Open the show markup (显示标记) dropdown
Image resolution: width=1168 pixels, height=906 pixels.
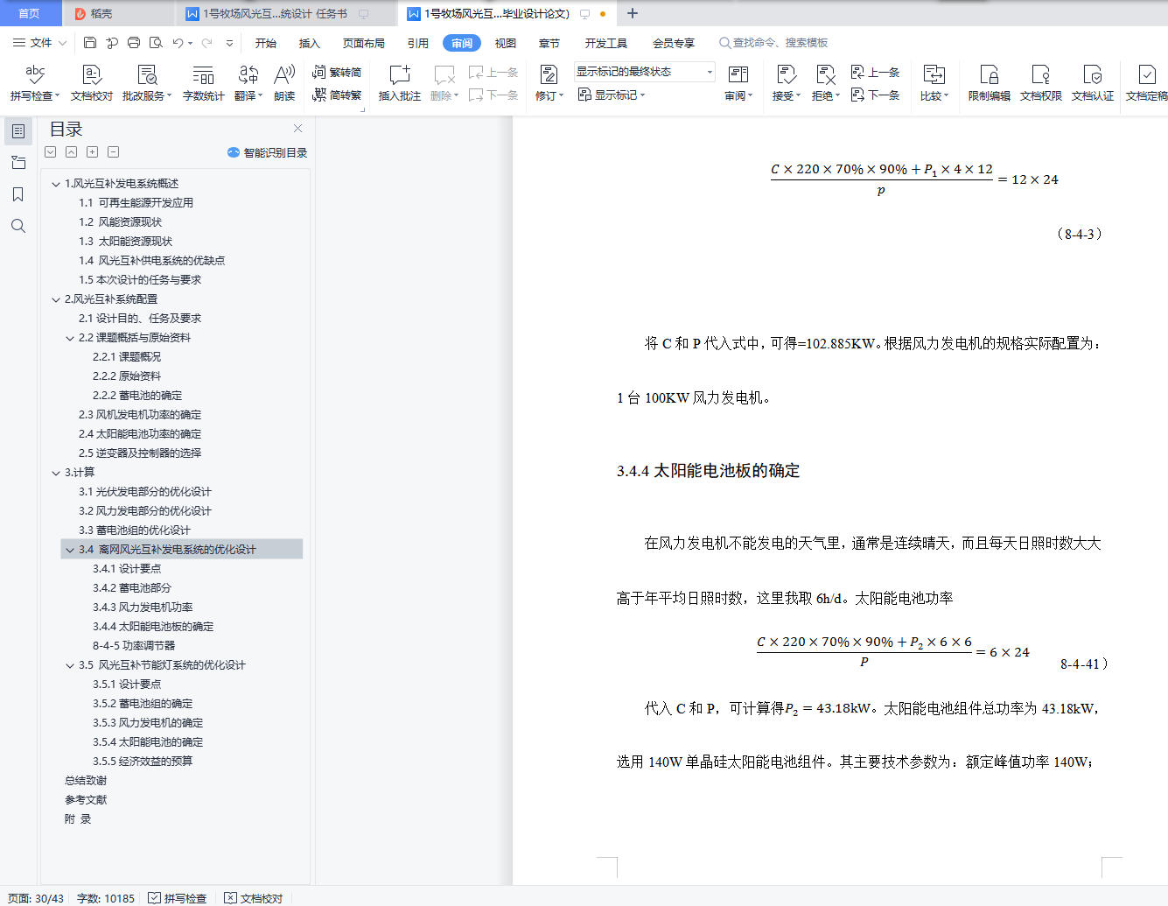(612, 95)
